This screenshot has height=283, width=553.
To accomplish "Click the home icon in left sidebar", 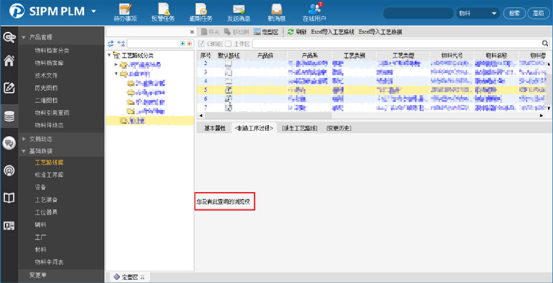I will pos(9,60).
